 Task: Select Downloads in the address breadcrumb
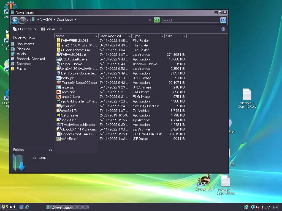click(x=65, y=20)
